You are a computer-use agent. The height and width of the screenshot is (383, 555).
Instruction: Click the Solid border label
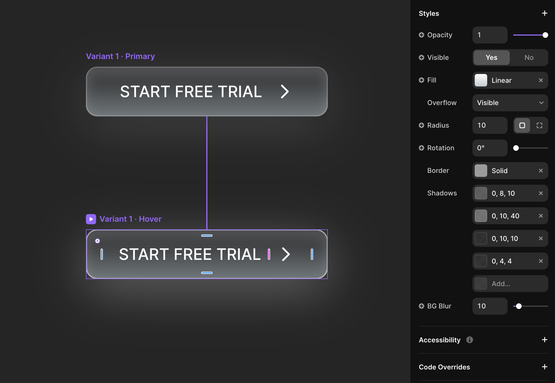pyautogui.click(x=500, y=171)
